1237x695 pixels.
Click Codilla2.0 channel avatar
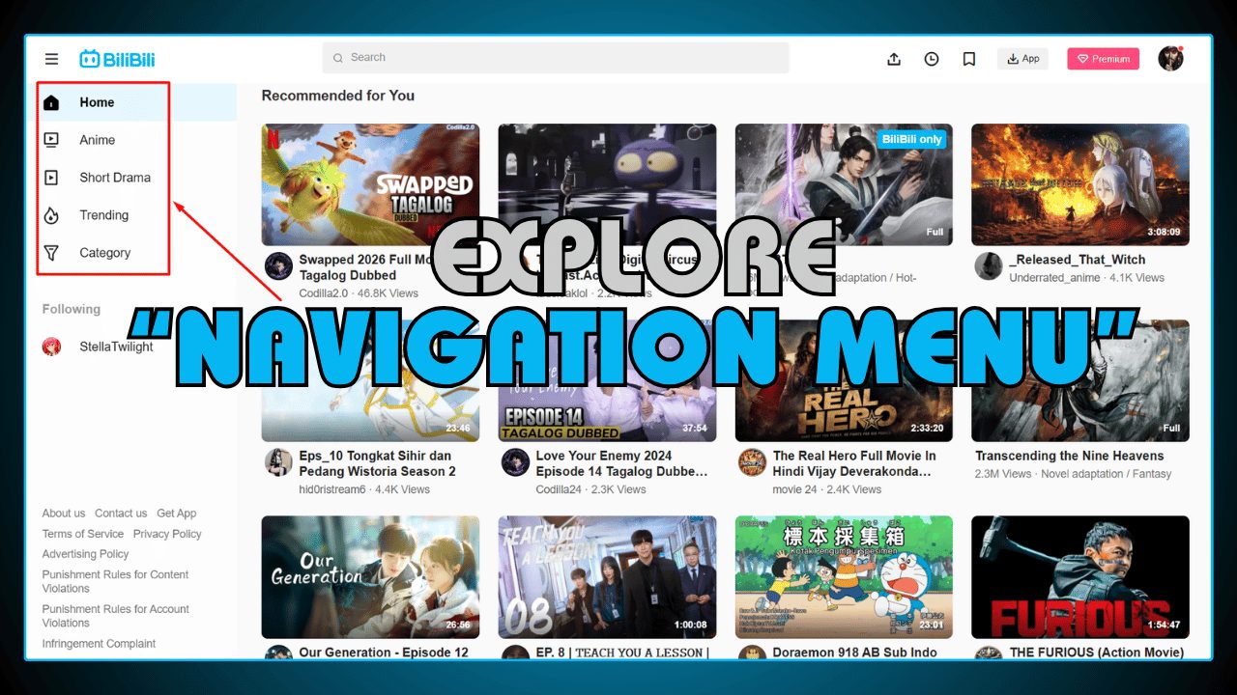pos(278,266)
